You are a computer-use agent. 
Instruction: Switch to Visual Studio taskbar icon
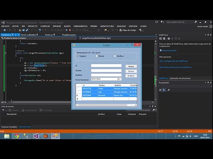[36, 136]
